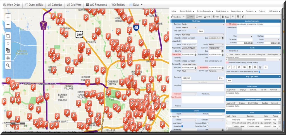Image resolution: width=286 pixels, height=135 pixels.
Task: Uncheck the Update Map checkbox
Action: click(182, 126)
